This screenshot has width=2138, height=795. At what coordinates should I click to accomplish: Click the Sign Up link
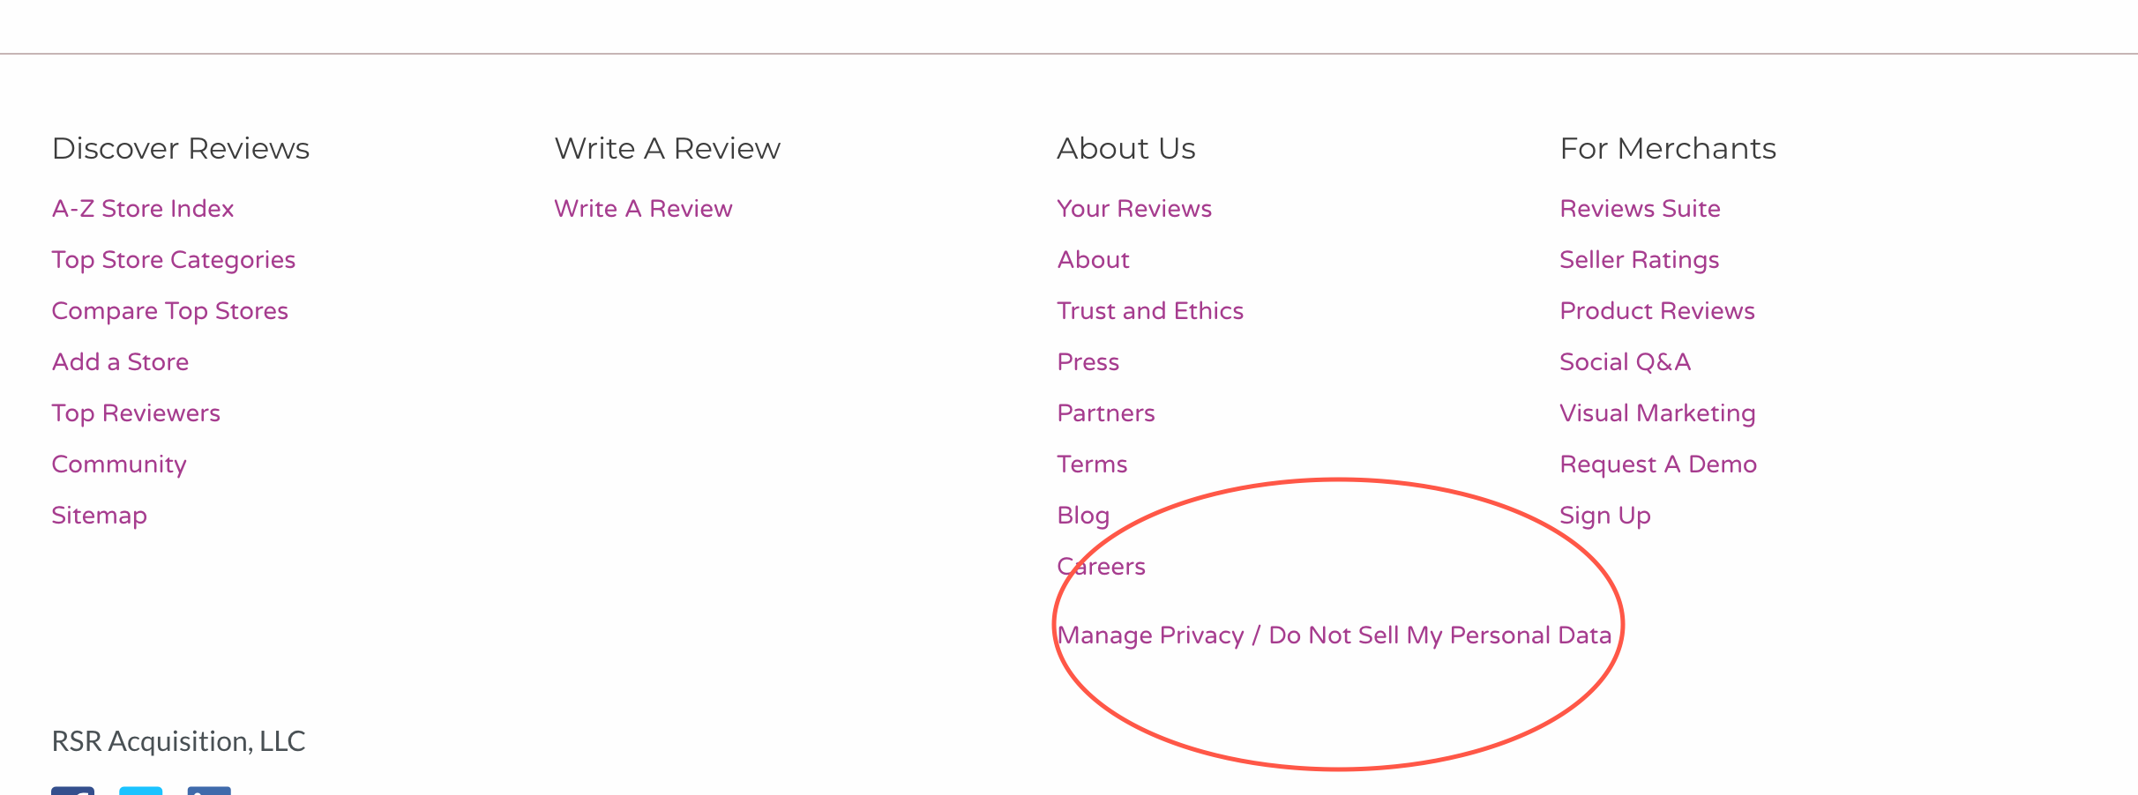[x=1605, y=516]
